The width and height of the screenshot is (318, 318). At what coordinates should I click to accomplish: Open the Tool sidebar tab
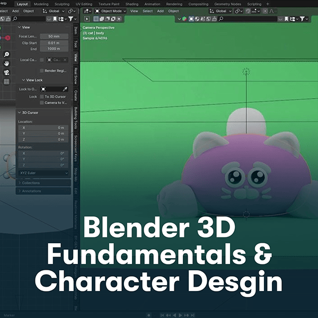point(76,44)
